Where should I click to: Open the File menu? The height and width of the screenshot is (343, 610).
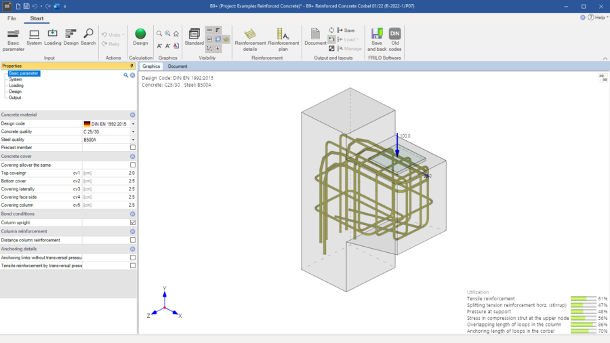pyautogui.click(x=12, y=18)
